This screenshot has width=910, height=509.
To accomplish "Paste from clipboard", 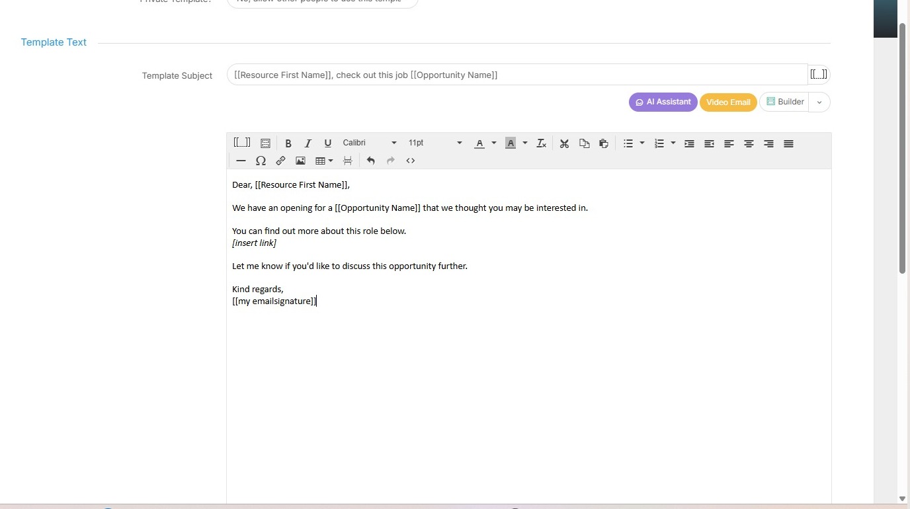I will tap(604, 143).
